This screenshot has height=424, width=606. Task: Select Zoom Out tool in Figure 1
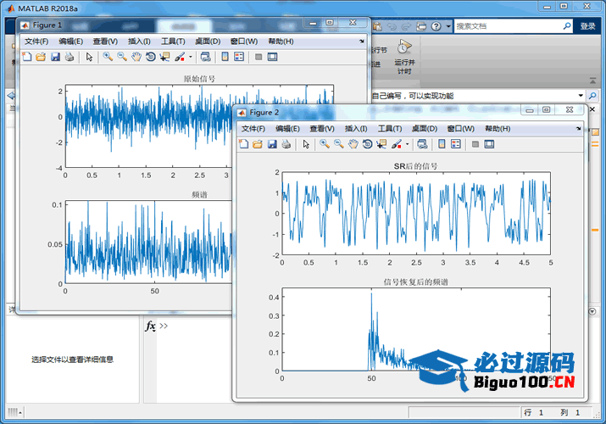coord(122,57)
